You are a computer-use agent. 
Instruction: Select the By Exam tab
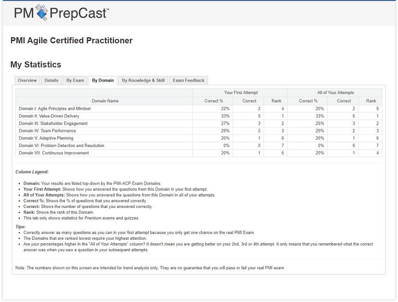[x=75, y=80]
